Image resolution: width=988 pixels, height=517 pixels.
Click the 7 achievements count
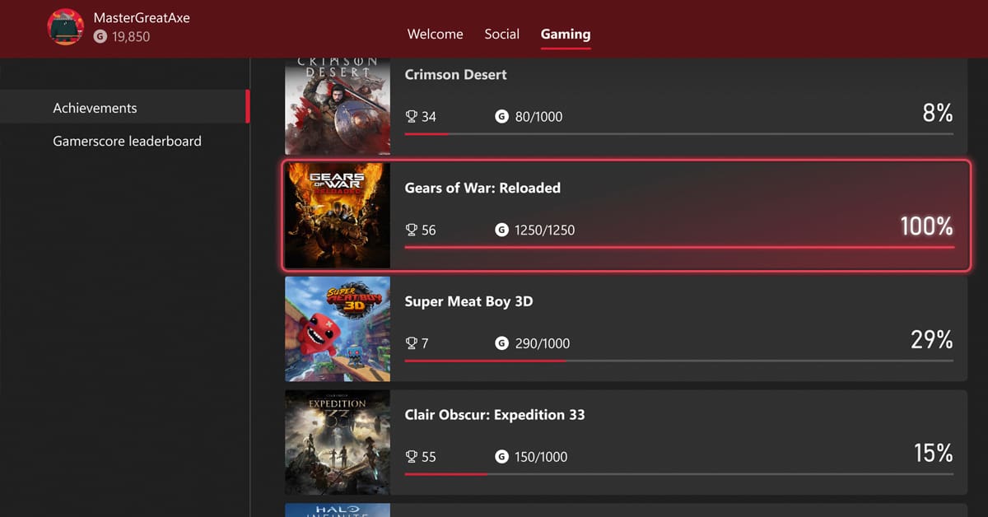(x=425, y=343)
